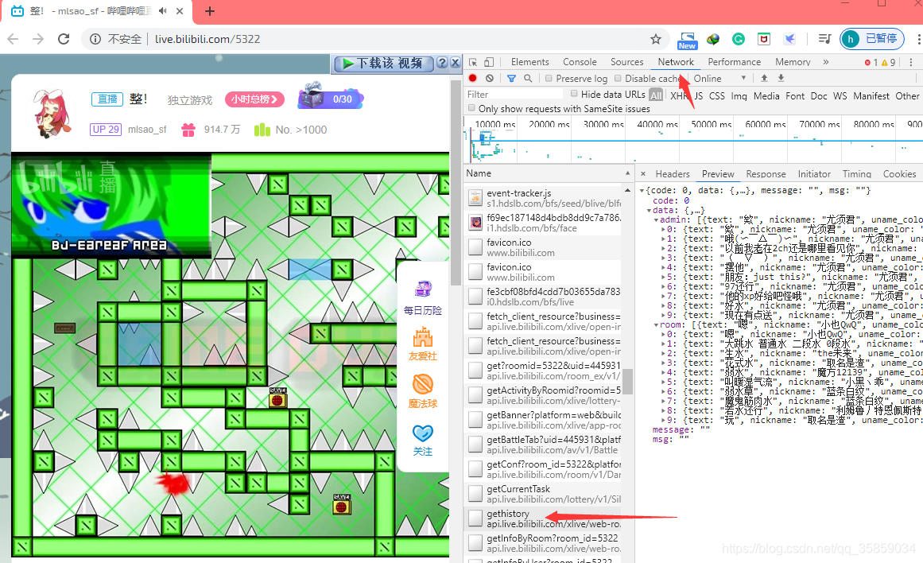Open a new browser tab with plus
This screenshot has height=563, width=923.
pyautogui.click(x=210, y=11)
